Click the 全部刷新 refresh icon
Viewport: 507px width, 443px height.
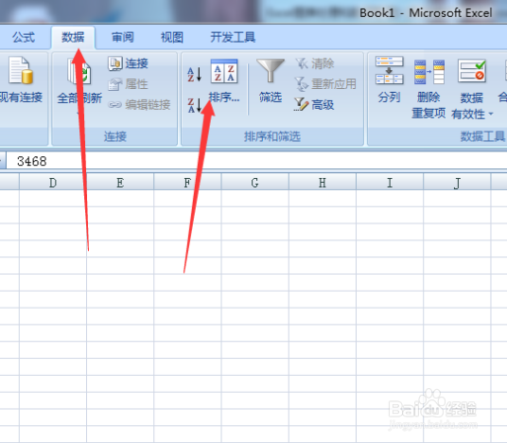point(79,71)
